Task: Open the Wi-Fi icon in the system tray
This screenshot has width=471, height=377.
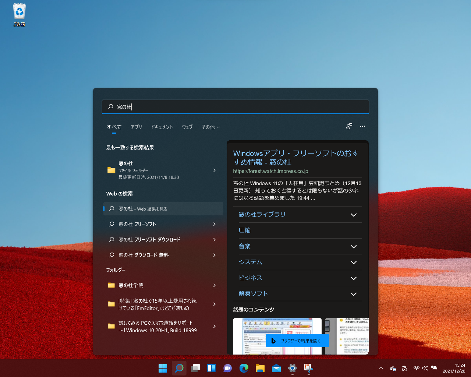Action: [417, 368]
